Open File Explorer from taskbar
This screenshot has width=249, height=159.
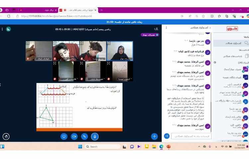(x=154, y=146)
